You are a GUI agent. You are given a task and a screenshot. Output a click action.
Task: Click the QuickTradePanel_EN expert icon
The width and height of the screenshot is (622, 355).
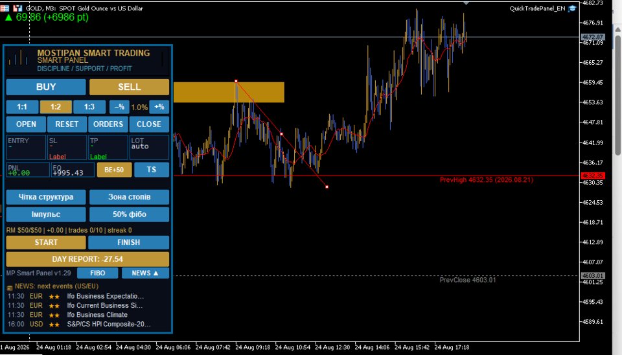click(572, 8)
